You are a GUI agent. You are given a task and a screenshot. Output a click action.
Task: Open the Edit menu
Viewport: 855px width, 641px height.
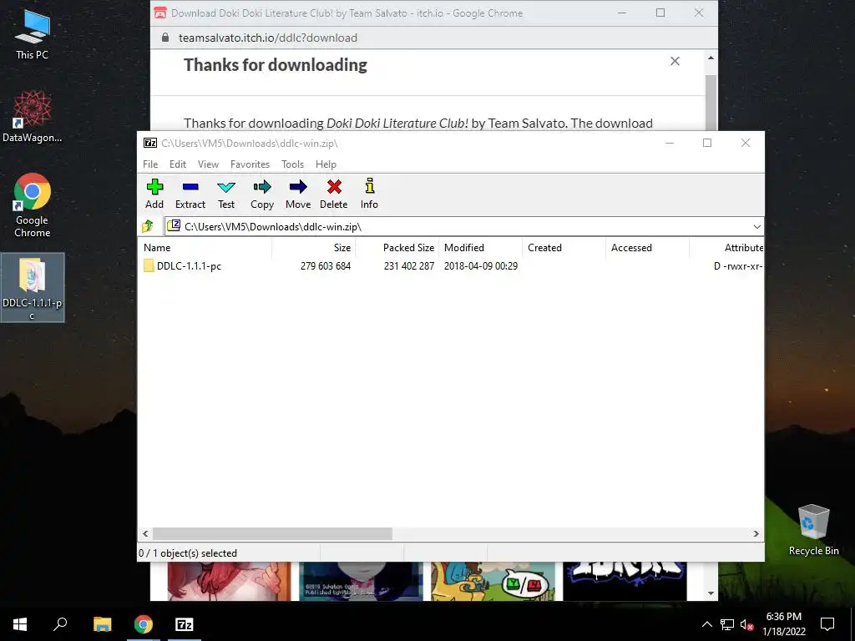(178, 164)
